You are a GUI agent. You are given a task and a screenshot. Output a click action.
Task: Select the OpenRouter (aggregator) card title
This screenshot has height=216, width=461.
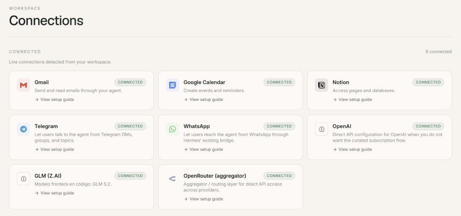[215, 176]
